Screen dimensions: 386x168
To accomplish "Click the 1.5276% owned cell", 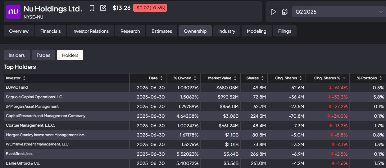I will (x=189, y=145).
